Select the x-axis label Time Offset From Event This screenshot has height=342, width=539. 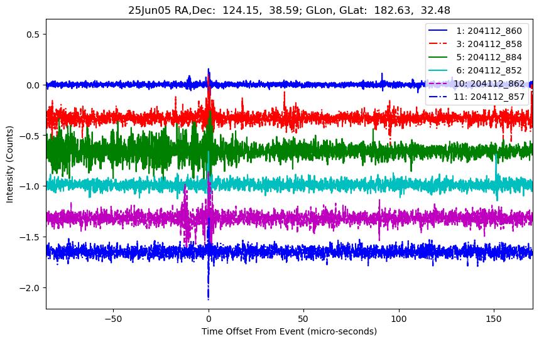pos(289,331)
